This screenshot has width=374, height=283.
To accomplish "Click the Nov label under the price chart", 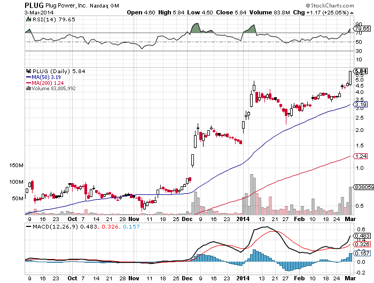I will [x=134, y=219].
